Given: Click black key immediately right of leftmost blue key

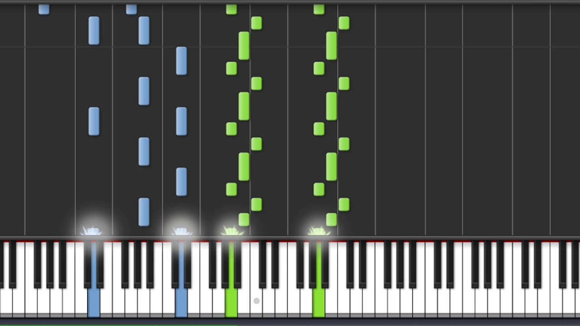Looking at the screenshot, I should click(100, 264).
